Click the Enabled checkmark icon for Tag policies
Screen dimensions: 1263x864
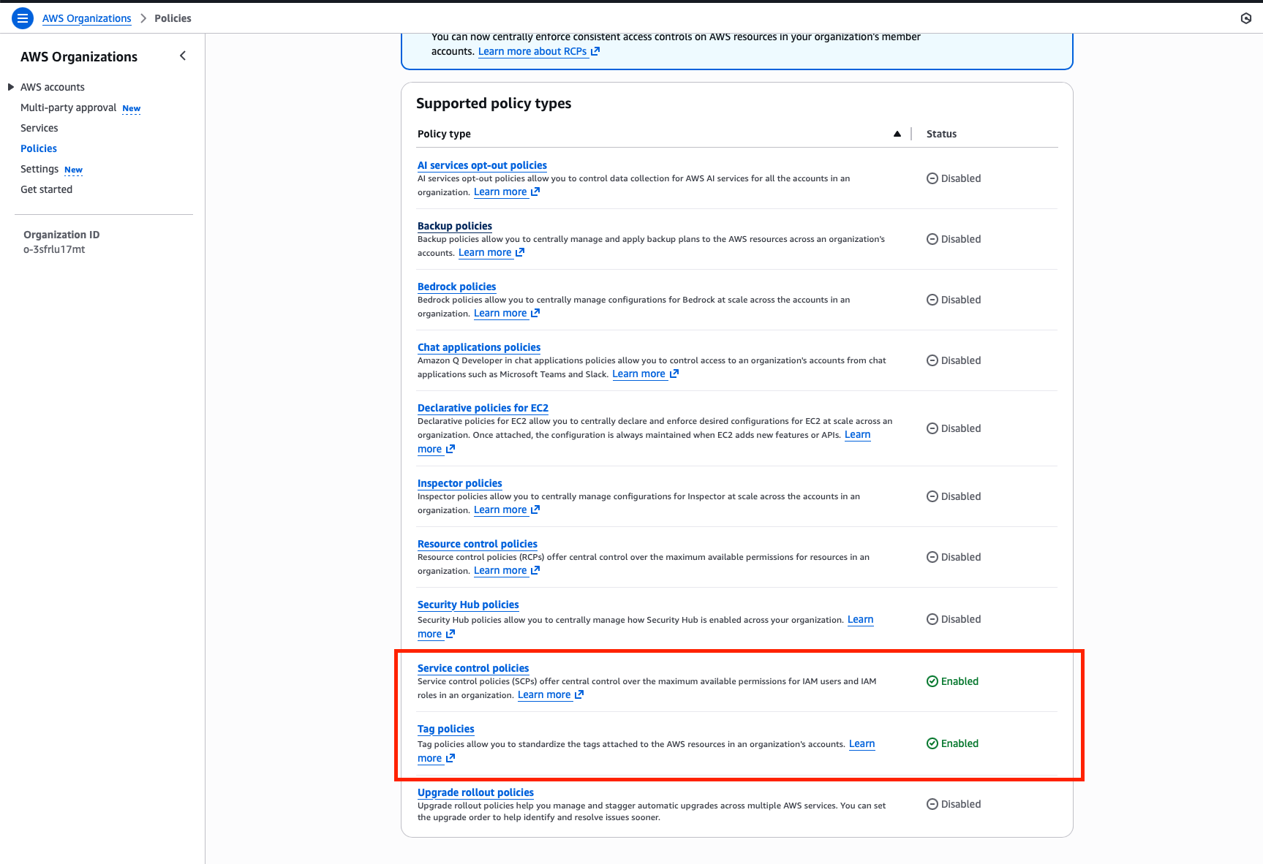coord(932,743)
